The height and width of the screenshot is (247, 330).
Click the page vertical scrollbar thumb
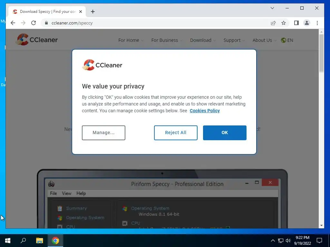321,54
